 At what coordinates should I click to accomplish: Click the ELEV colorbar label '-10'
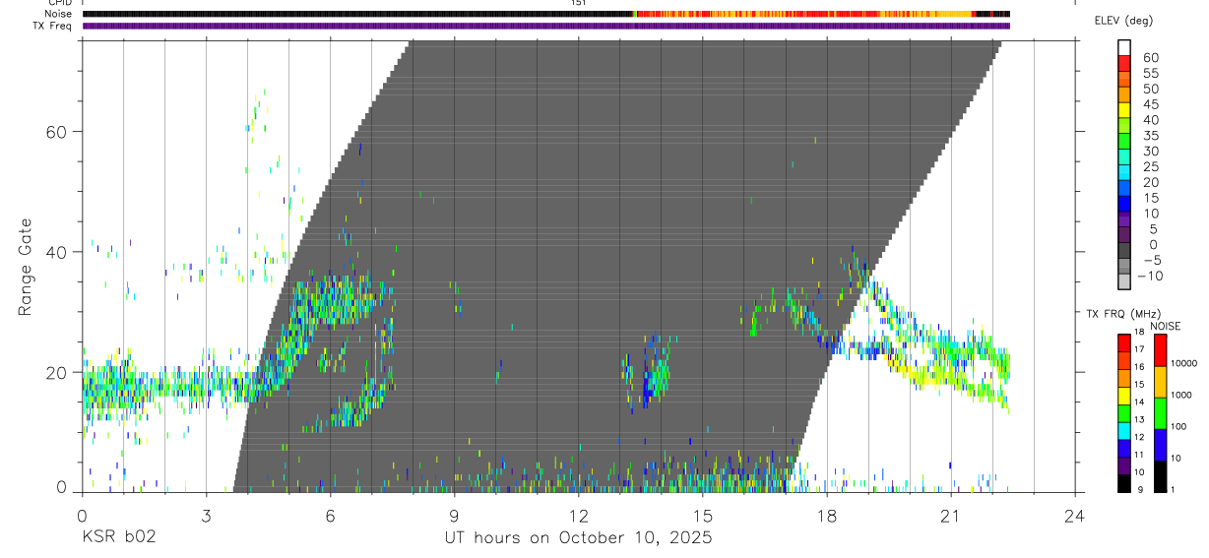coord(1148,276)
